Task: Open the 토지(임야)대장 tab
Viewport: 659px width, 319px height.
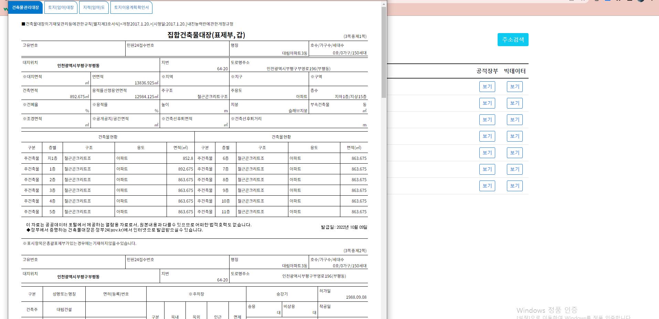Action: tap(61, 8)
